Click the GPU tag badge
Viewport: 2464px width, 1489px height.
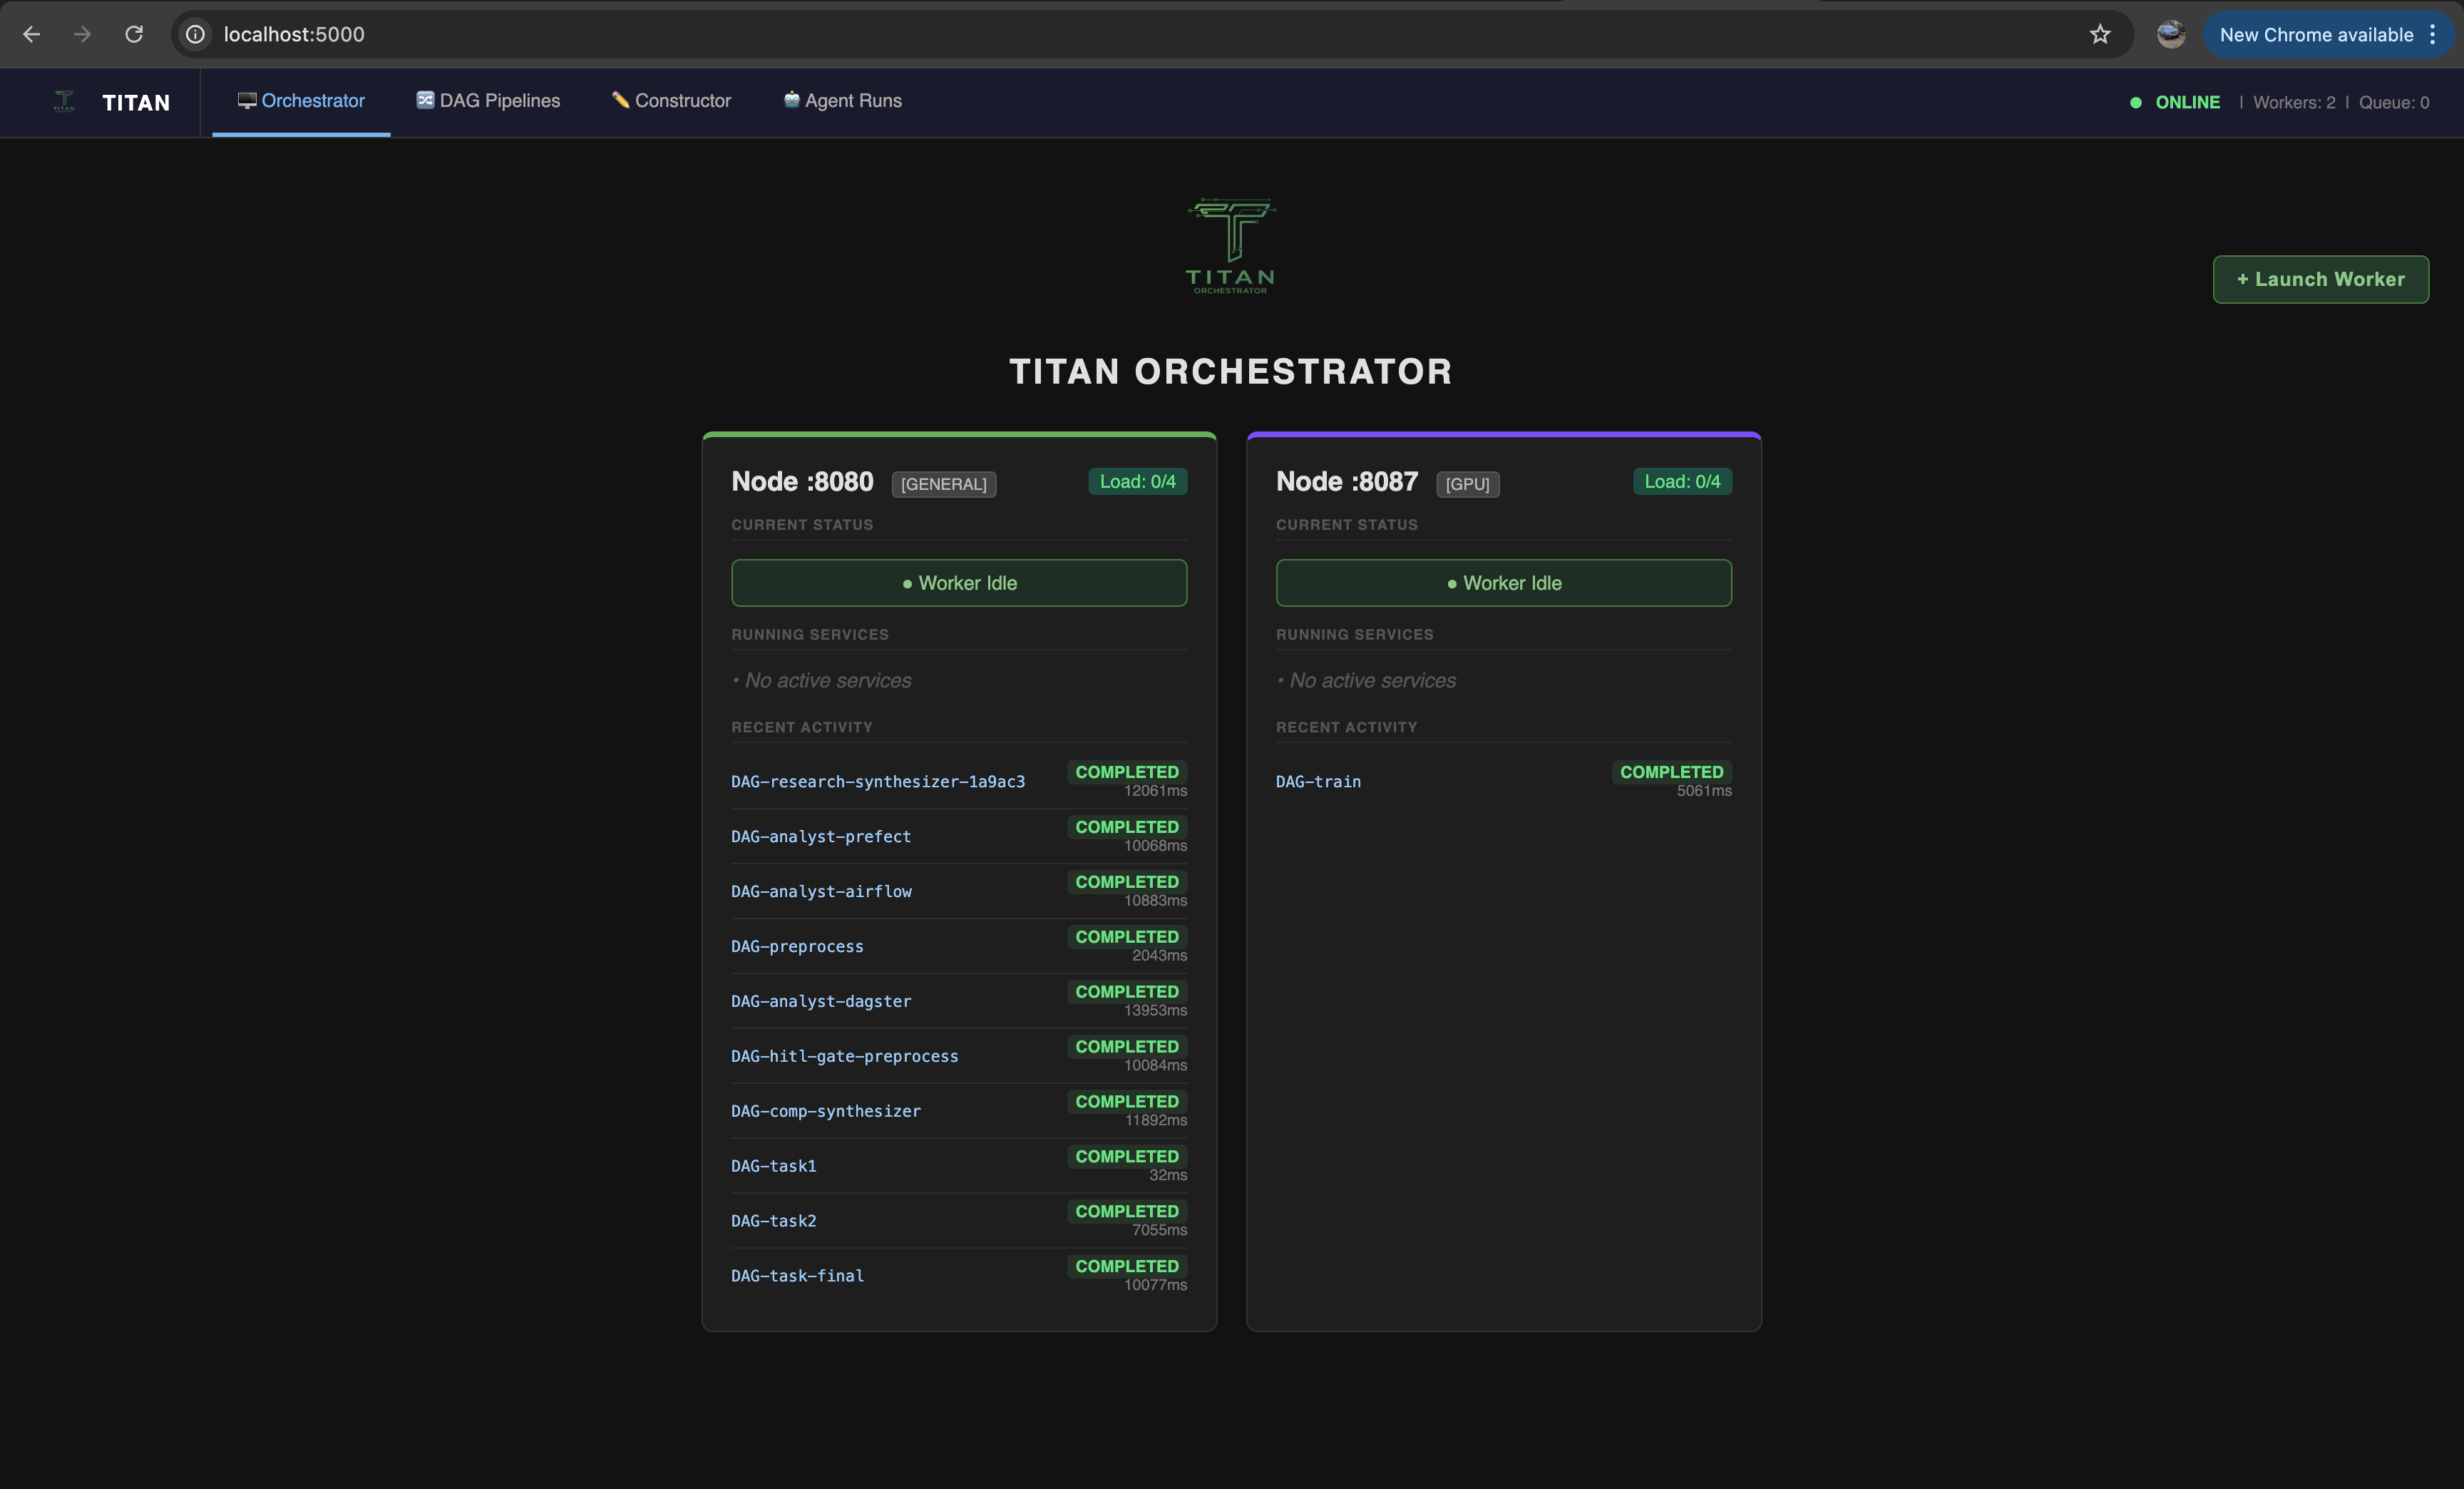(x=1467, y=484)
